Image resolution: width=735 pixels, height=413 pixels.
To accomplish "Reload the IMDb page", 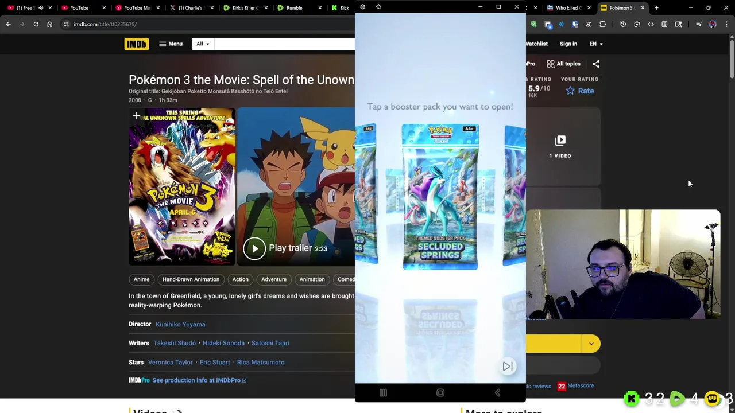I will point(36,24).
